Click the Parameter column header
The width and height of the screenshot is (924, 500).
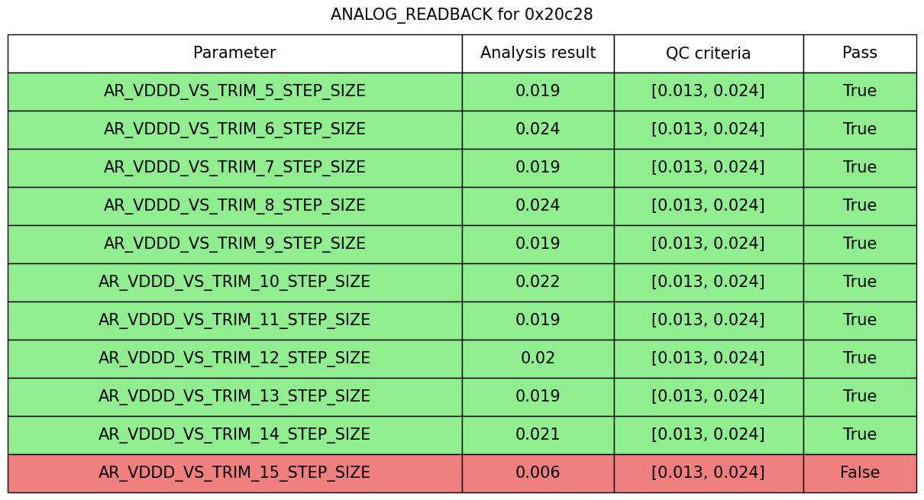[x=234, y=53]
